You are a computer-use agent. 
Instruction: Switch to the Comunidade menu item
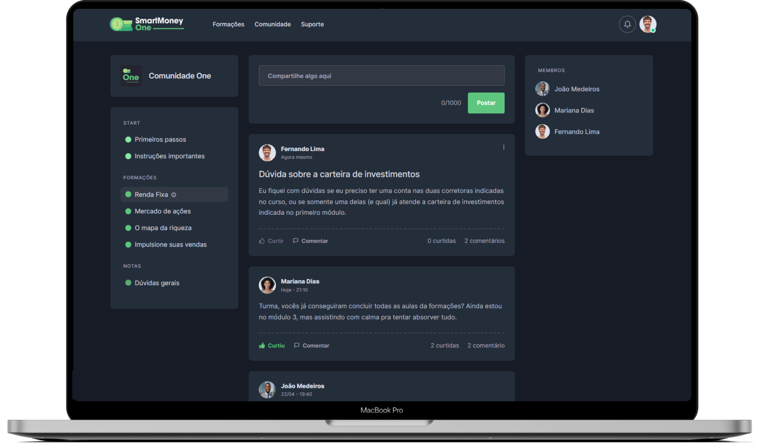(x=273, y=24)
